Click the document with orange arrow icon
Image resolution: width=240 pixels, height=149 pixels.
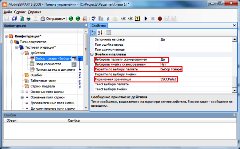tap(85, 19)
